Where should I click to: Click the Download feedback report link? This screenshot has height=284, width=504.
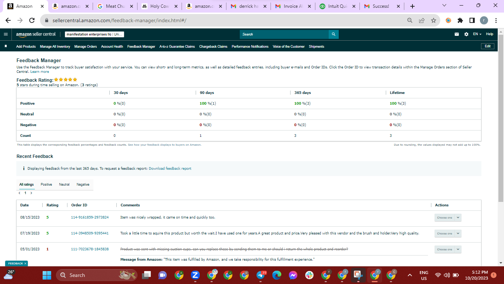coord(170,169)
